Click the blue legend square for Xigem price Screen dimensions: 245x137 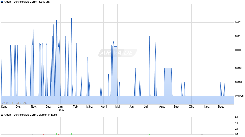pyautogui.click(x=2, y=2)
